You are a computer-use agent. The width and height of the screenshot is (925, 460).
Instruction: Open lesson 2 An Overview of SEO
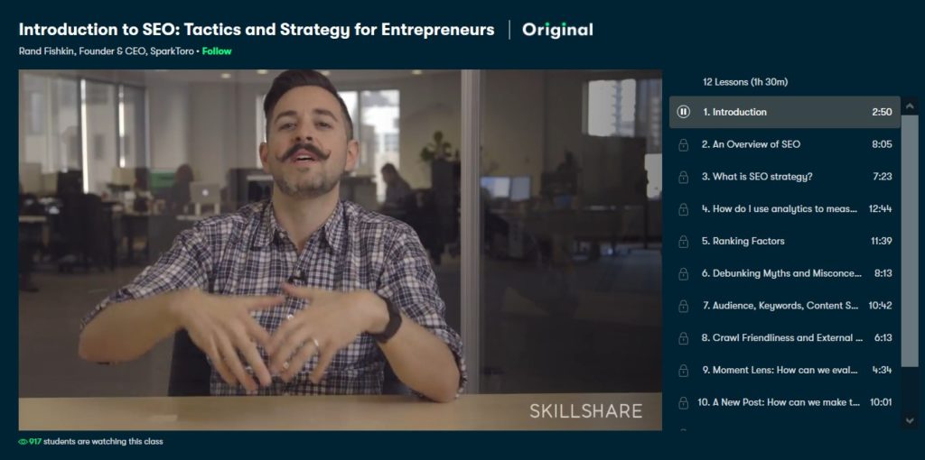tap(785, 144)
